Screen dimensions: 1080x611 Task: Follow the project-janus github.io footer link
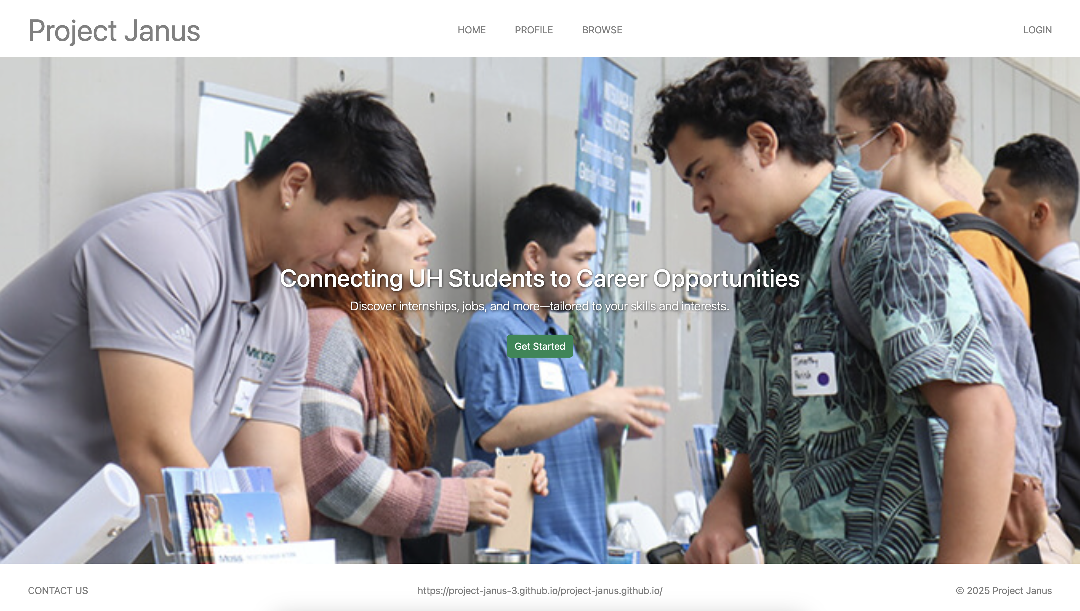[x=540, y=590]
